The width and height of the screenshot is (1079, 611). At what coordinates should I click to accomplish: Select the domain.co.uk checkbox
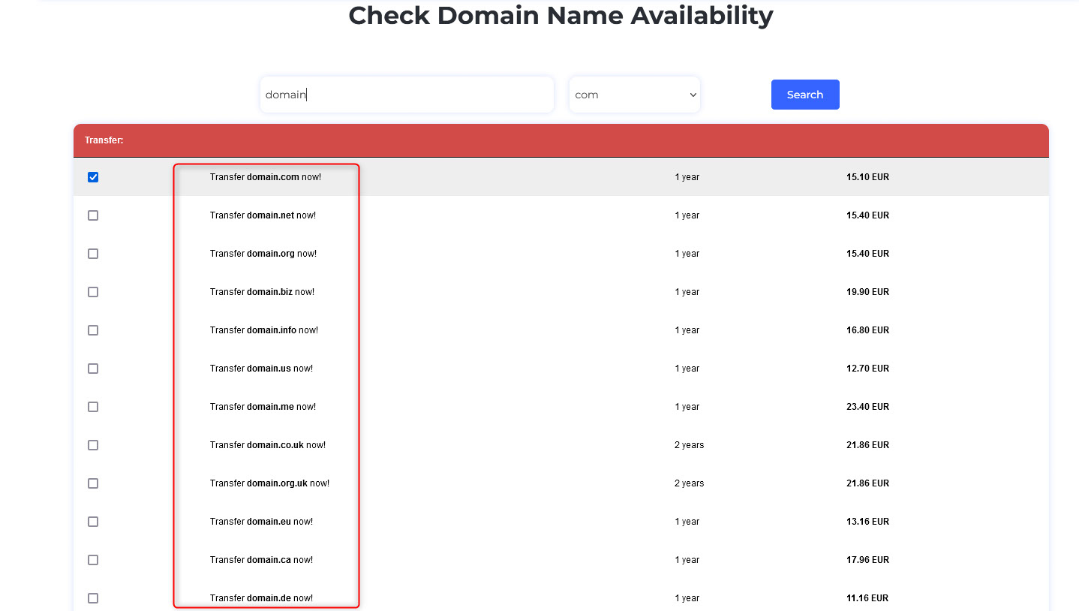point(92,444)
